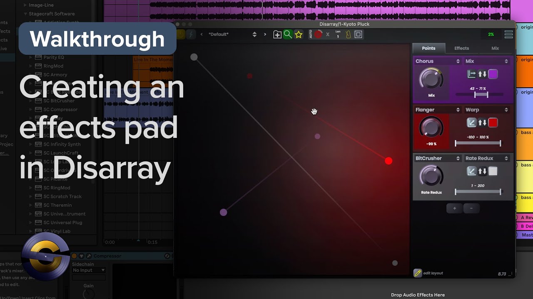Click the Chorus invert arrows icon
This screenshot has width=533, height=299.
(x=482, y=74)
